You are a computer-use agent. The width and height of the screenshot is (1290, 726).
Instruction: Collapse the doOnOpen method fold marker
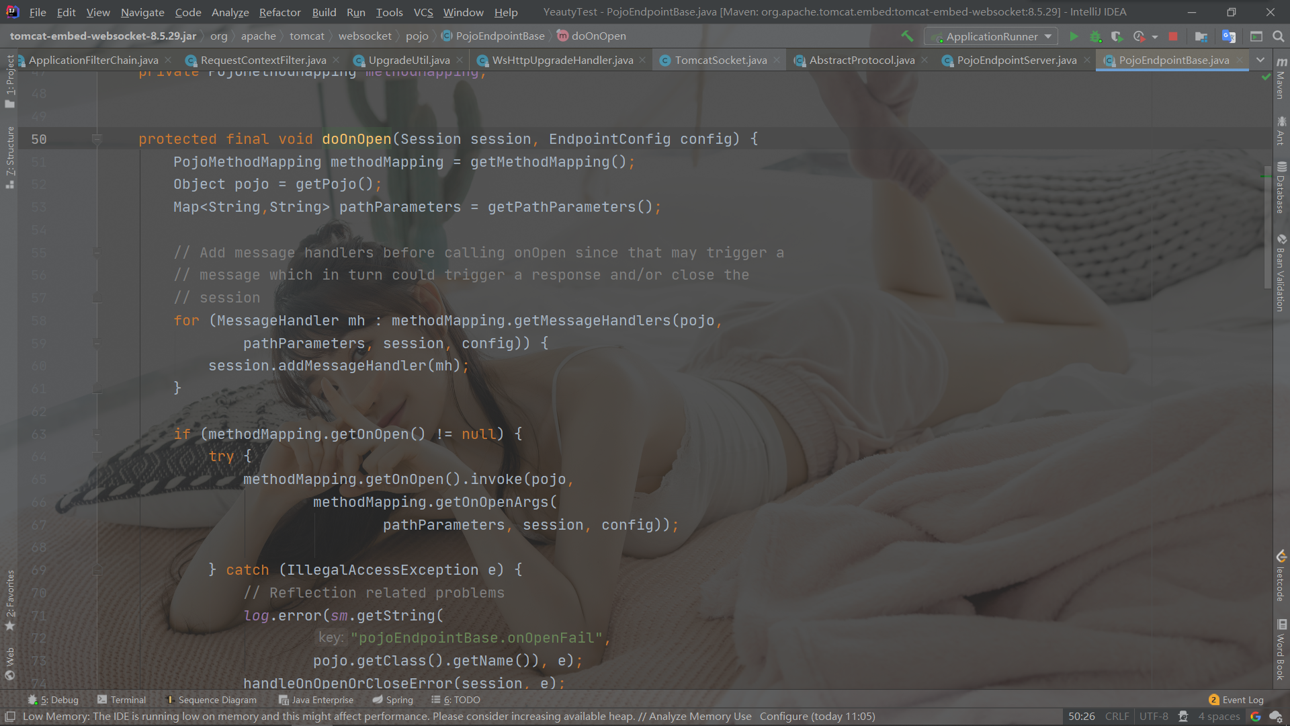(97, 139)
